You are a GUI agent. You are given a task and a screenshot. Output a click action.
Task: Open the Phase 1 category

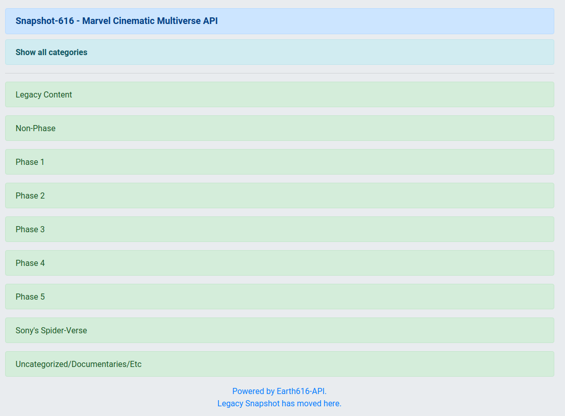click(280, 162)
